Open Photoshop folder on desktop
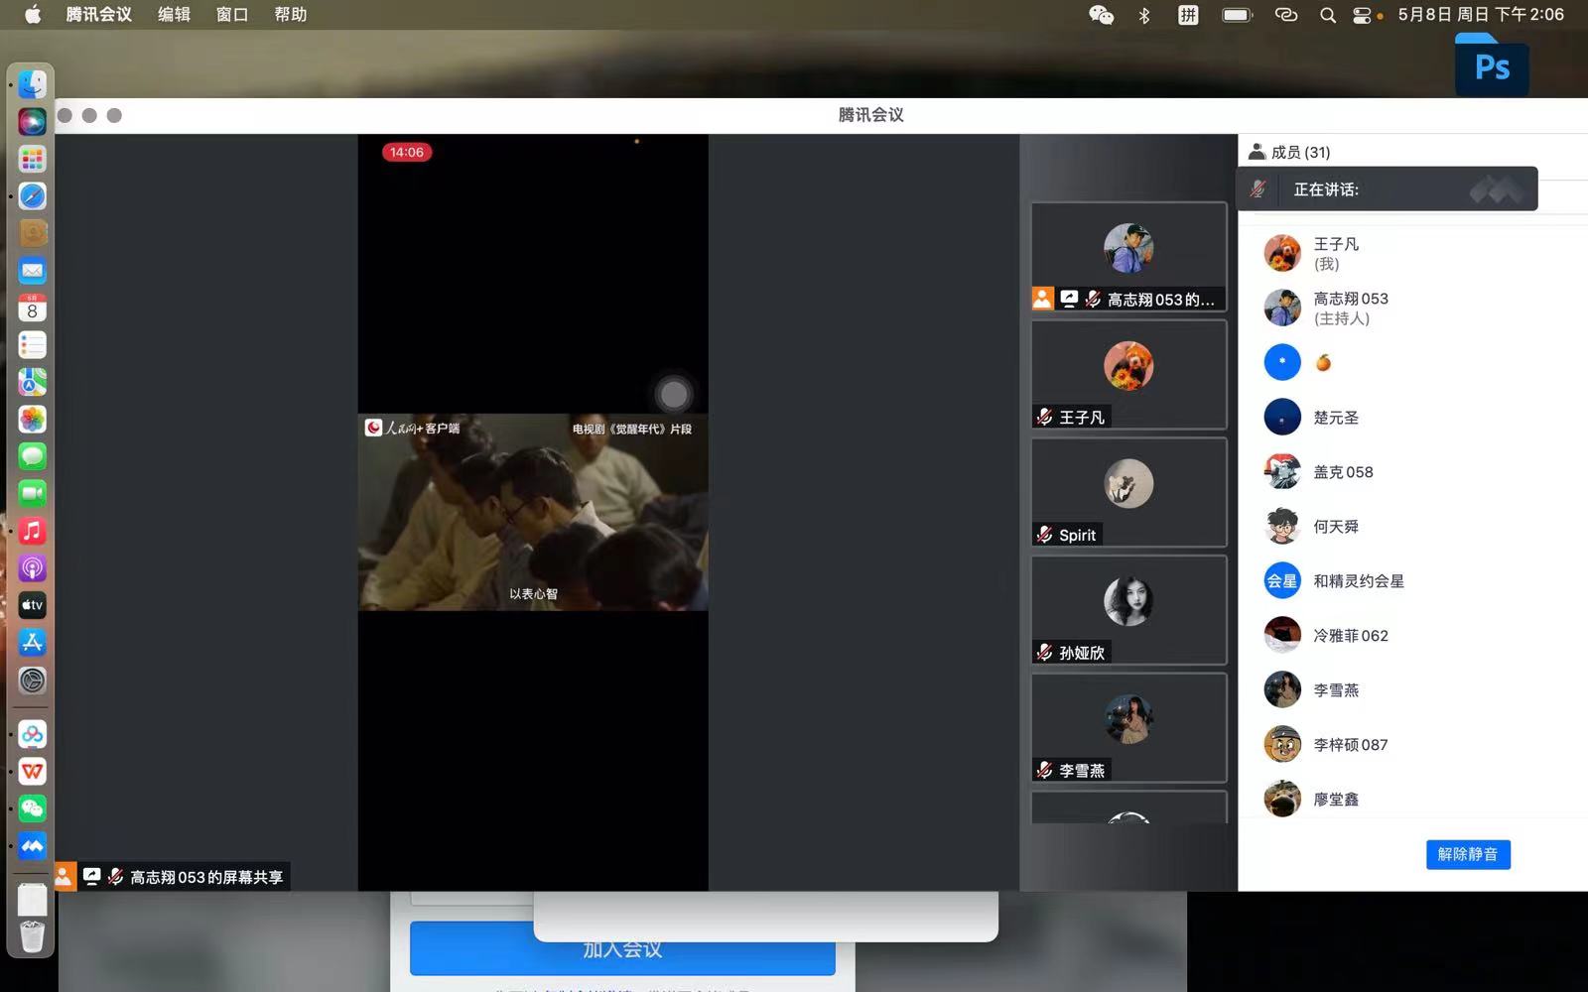The width and height of the screenshot is (1588, 992). [1492, 64]
